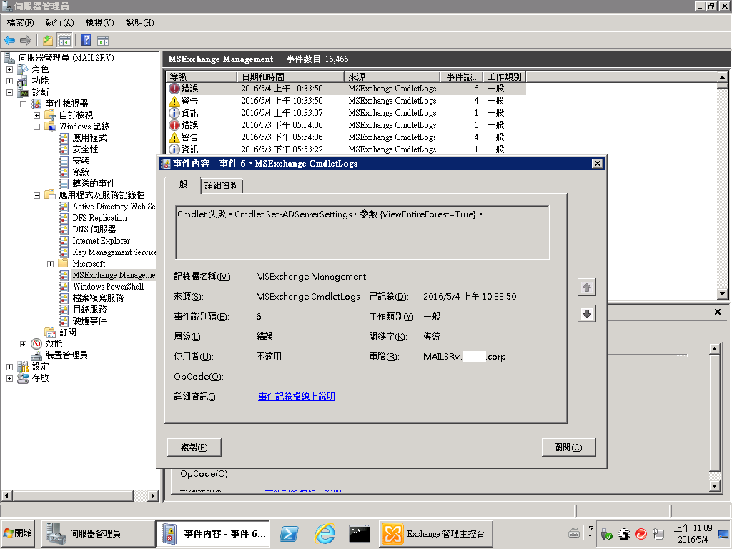This screenshot has width=732, height=549.
Task: Switch to the 一般 tab
Action: point(182,185)
